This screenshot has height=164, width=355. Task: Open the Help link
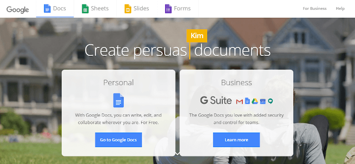[340, 8]
